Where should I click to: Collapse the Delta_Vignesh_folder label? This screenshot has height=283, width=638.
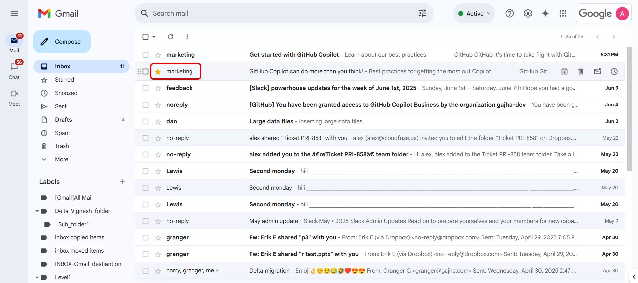click(x=37, y=211)
